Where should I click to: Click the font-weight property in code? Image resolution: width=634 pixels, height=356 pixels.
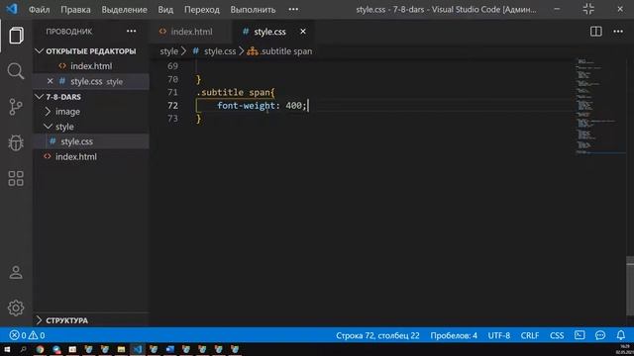coord(247,106)
